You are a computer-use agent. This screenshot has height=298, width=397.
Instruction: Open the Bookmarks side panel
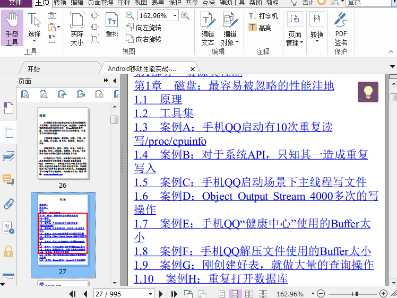point(8,108)
